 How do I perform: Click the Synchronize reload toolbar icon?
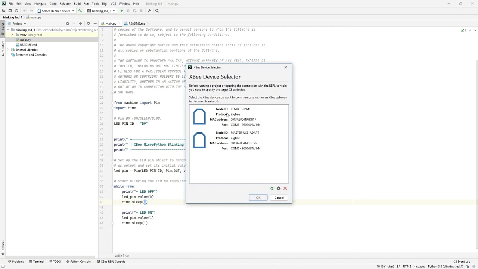[16, 11]
